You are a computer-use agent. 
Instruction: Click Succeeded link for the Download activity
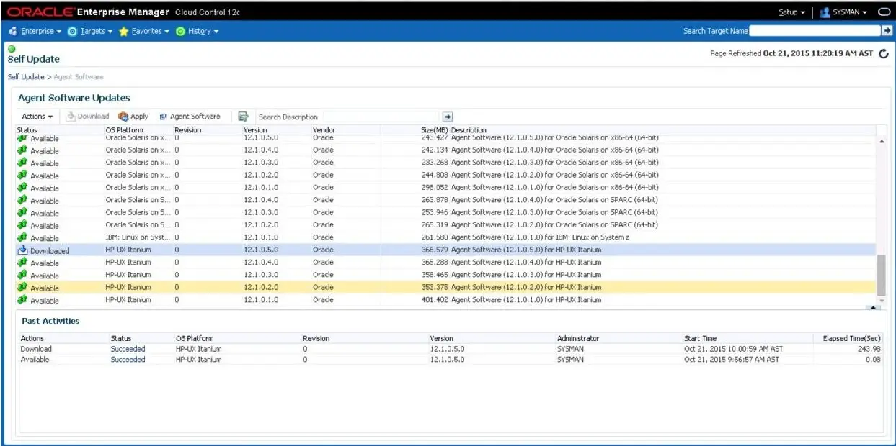pos(128,349)
